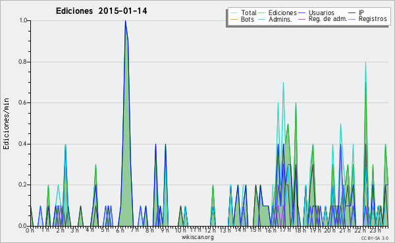
Task: Click the 'Usuarios' legend label
Action: pos(321,12)
